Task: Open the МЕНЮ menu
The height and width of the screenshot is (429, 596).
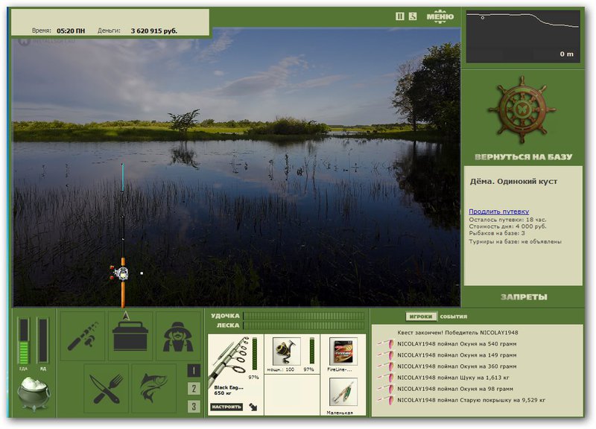Action: click(x=440, y=16)
